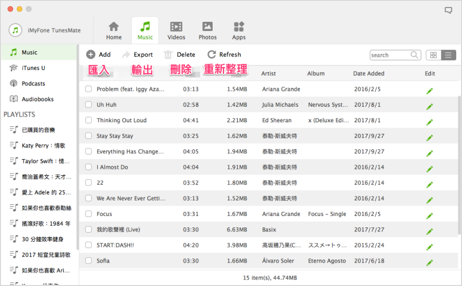Image resolution: width=462 pixels, height=286 pixels.
Task: Click the iMyFone TunesMate logo icon
Action: tap(16, 30)
